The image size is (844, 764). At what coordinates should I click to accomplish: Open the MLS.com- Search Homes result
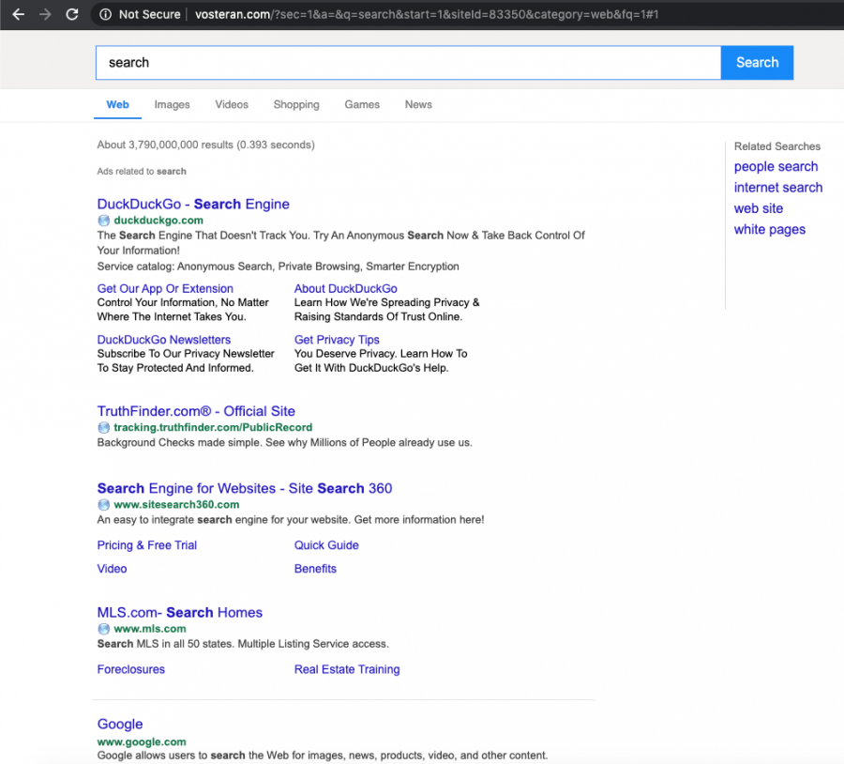coord(180,613)
